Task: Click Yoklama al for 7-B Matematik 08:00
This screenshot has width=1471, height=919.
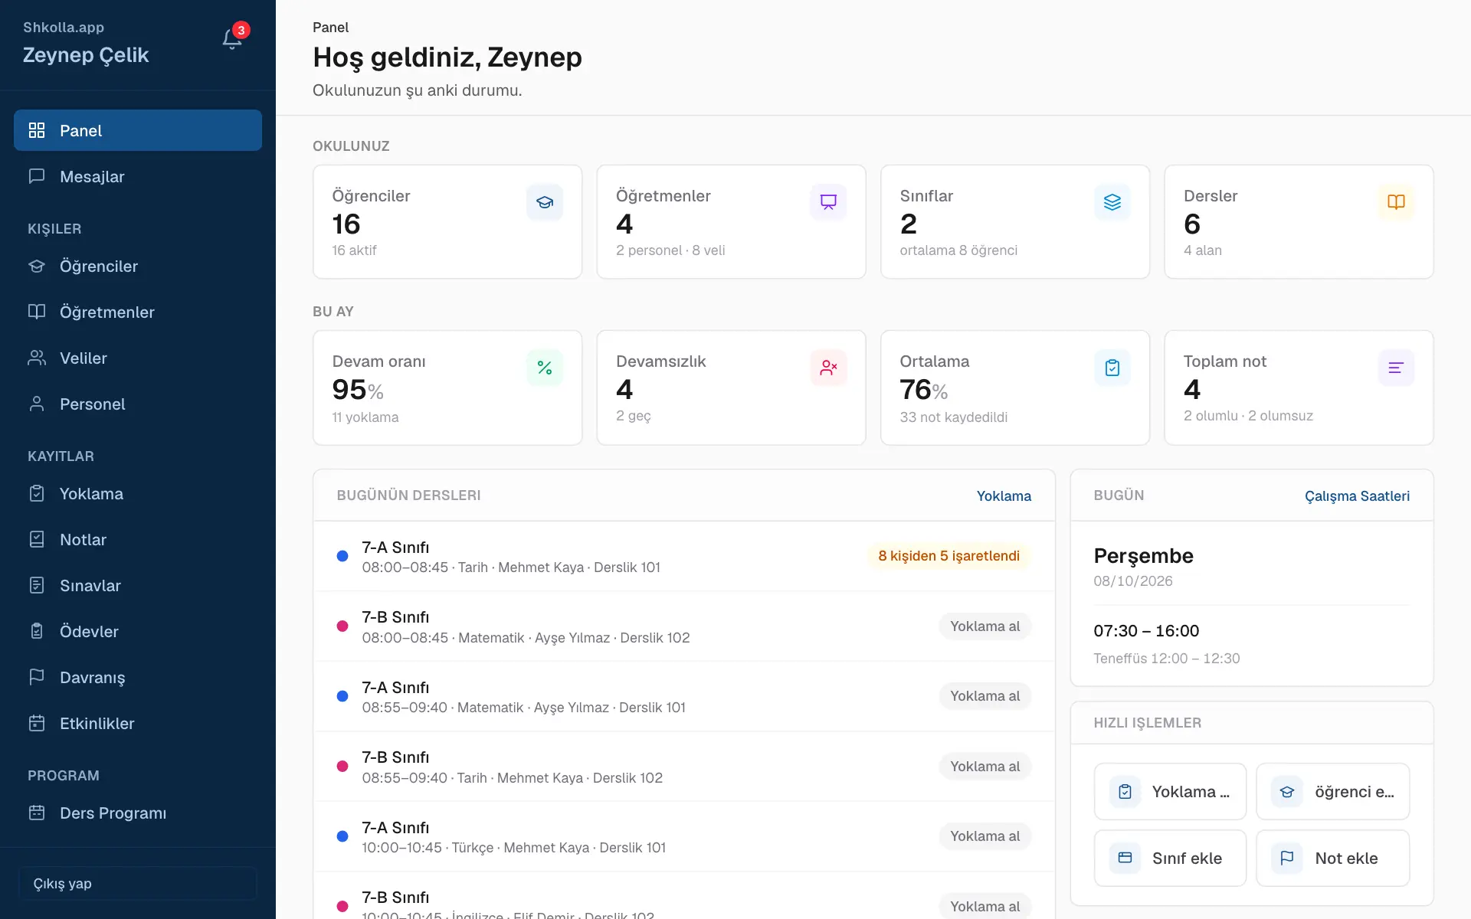Action: pyautogui.click(x=984, y=626)
